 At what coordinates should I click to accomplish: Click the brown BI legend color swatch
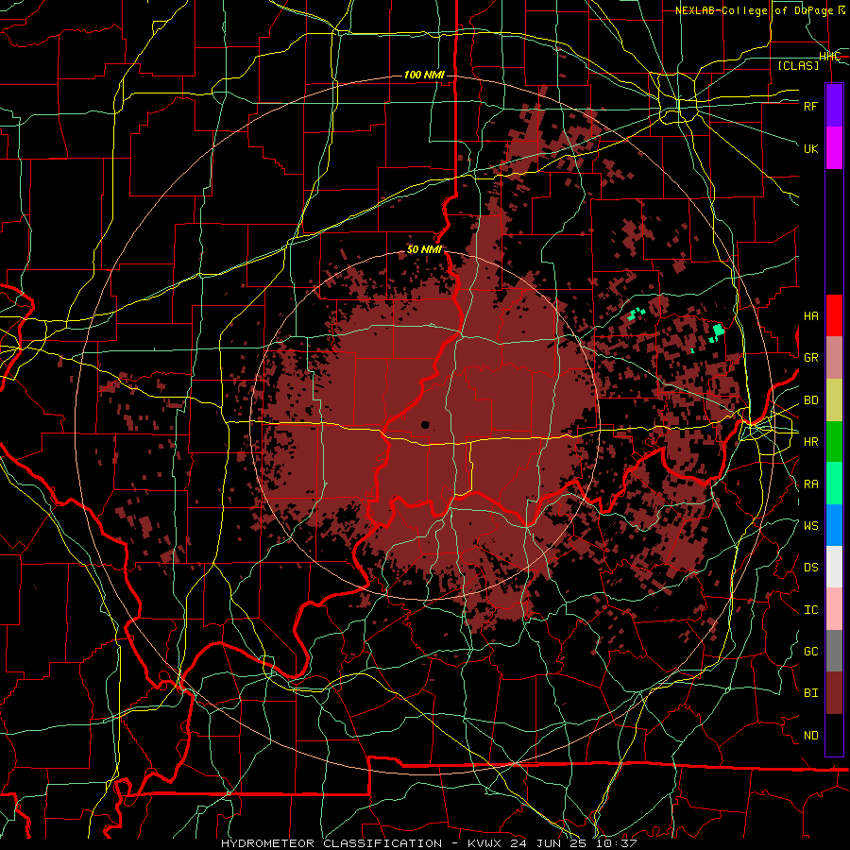coord(834,693)
